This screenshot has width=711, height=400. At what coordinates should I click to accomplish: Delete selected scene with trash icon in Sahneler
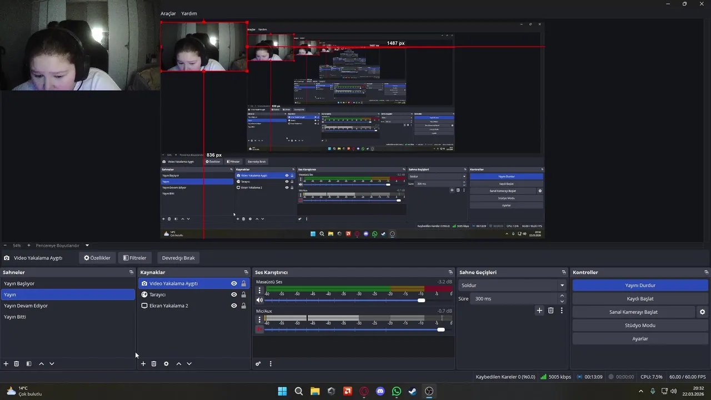tap(17, 364)
